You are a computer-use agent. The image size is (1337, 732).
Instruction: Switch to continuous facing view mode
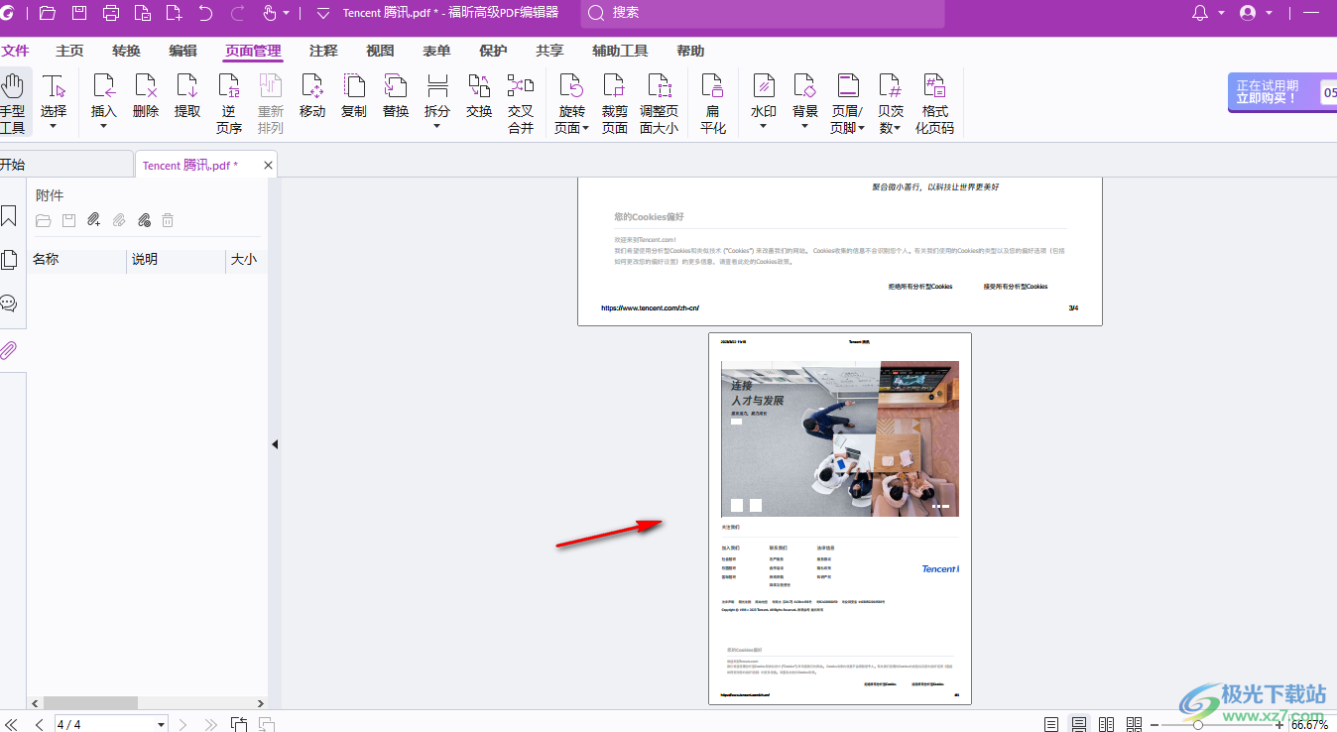1135,724
